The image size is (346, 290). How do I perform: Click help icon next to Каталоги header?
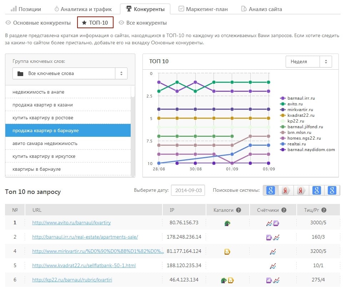point(238,210)
